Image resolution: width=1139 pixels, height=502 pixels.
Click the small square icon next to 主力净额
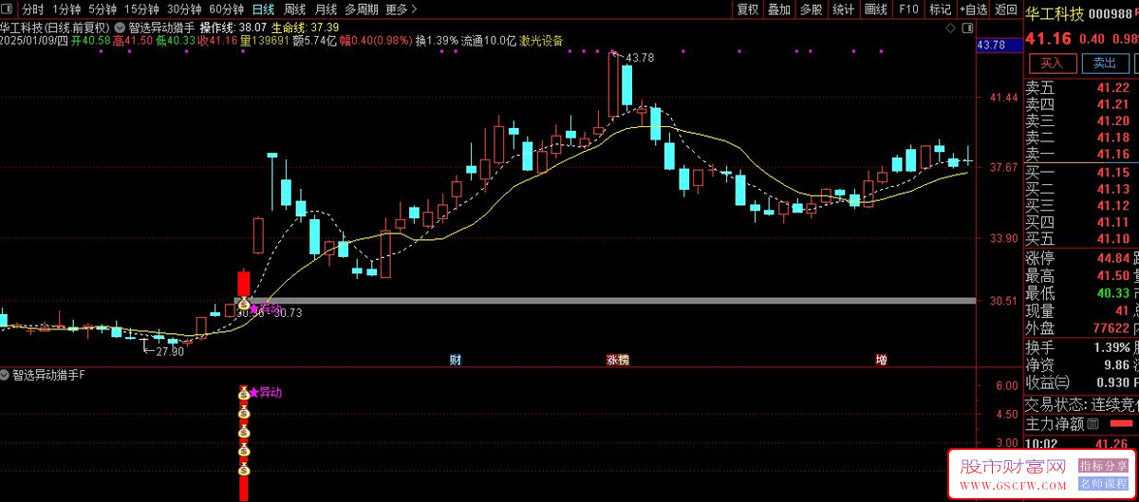click(x=1092, y=424)
